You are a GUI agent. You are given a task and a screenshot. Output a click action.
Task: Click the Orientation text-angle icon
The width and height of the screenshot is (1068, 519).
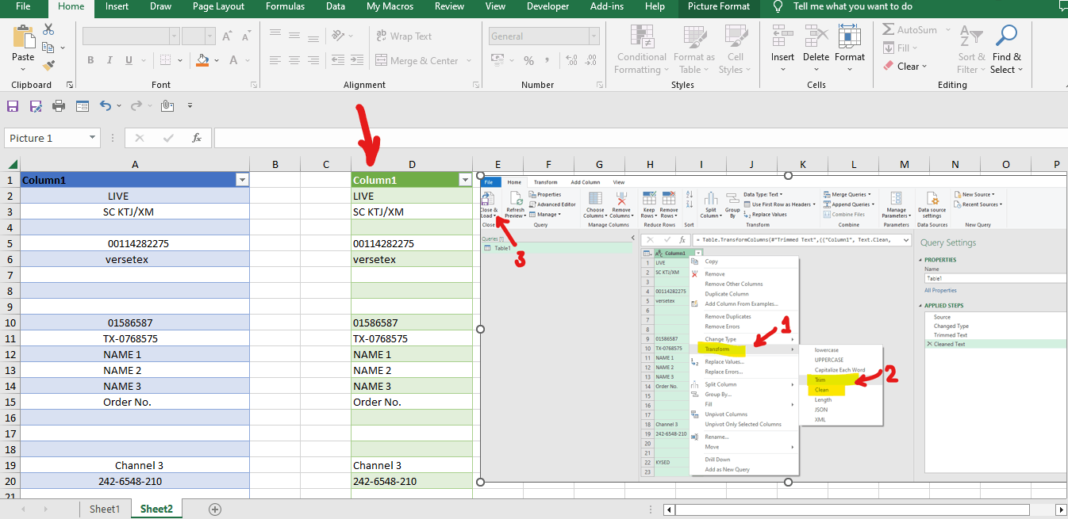click(340, 36)
